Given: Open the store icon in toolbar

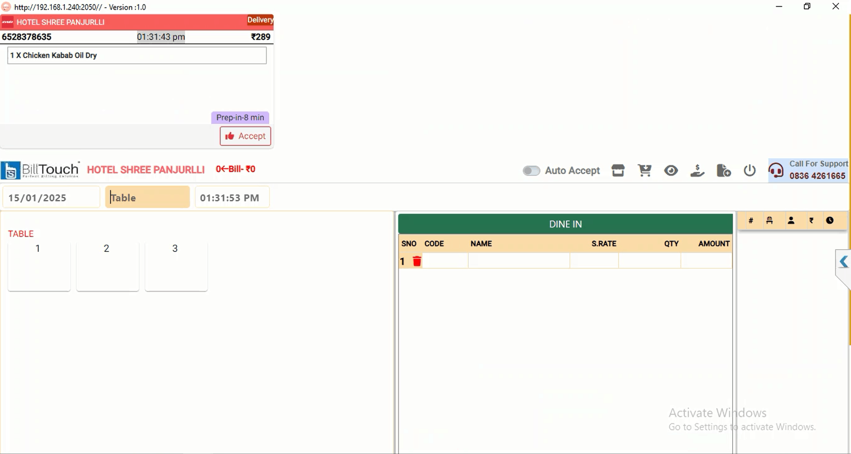Looking at the screenshot, I should (x=618, y=171).
